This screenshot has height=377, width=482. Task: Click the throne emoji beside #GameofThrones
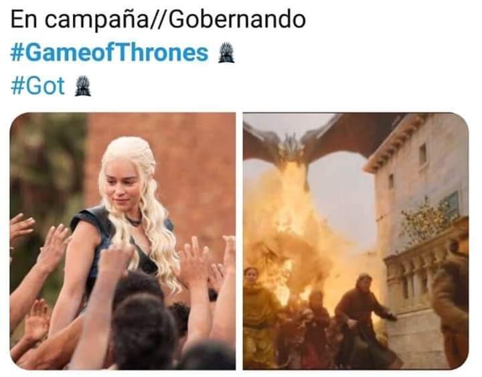[x=226, y=53]
